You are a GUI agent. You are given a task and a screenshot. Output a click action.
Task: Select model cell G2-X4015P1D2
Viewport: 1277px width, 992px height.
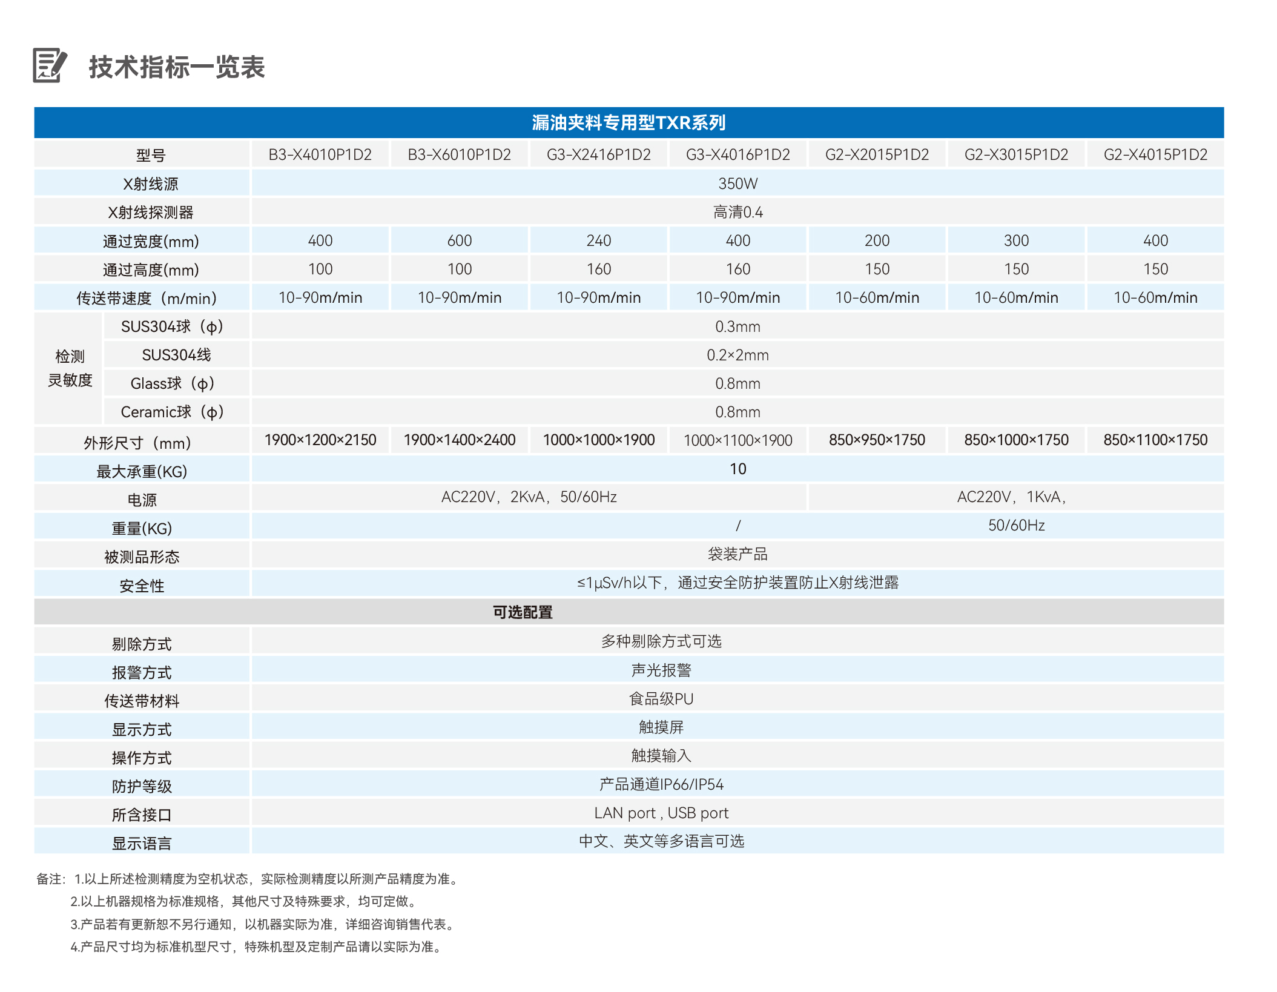1155,154
